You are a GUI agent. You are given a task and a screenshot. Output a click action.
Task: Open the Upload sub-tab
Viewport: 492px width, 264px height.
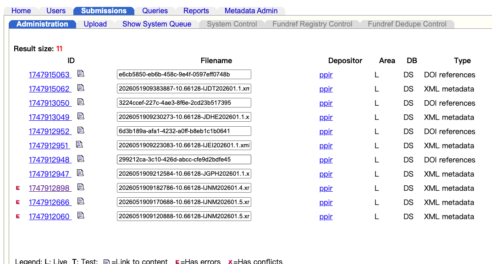[x=95, y=24]
